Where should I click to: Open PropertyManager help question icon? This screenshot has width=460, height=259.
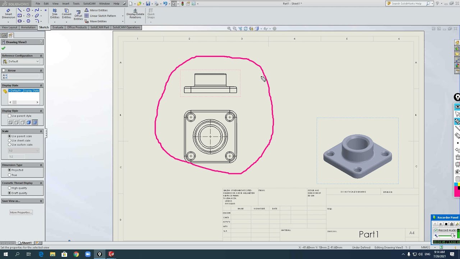[41, 42]
